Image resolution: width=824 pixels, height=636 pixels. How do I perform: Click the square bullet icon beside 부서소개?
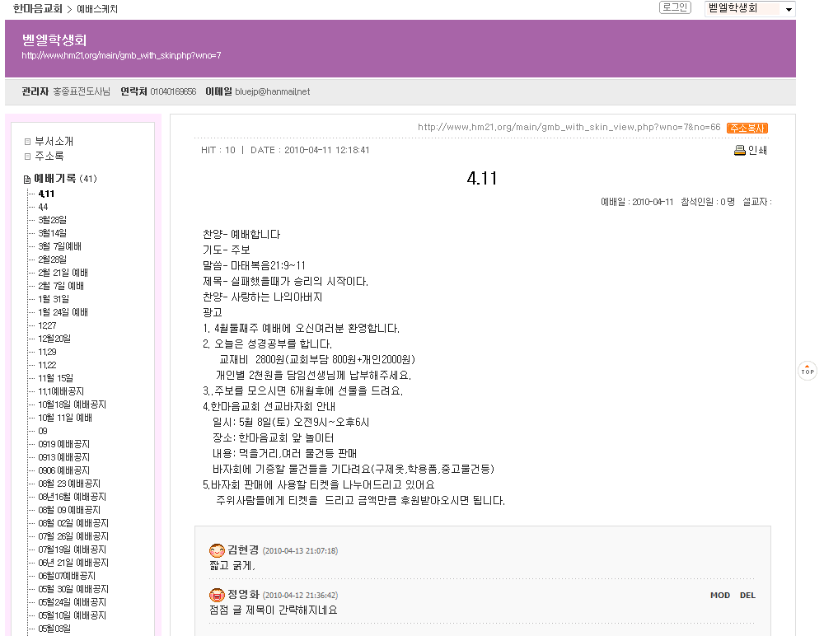pyautogui.click(x=27, y=142)
